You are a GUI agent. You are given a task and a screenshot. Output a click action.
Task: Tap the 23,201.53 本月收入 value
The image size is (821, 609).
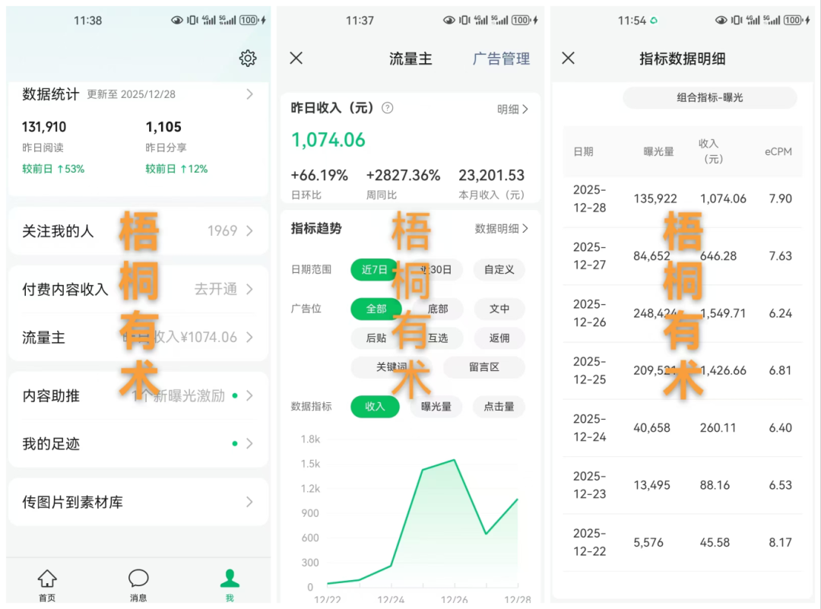(491, 175)
